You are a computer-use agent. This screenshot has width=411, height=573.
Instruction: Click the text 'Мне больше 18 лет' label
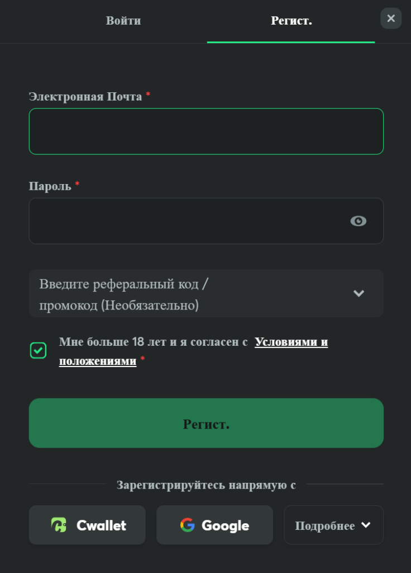pyautogui.click(x=102, y=342)
